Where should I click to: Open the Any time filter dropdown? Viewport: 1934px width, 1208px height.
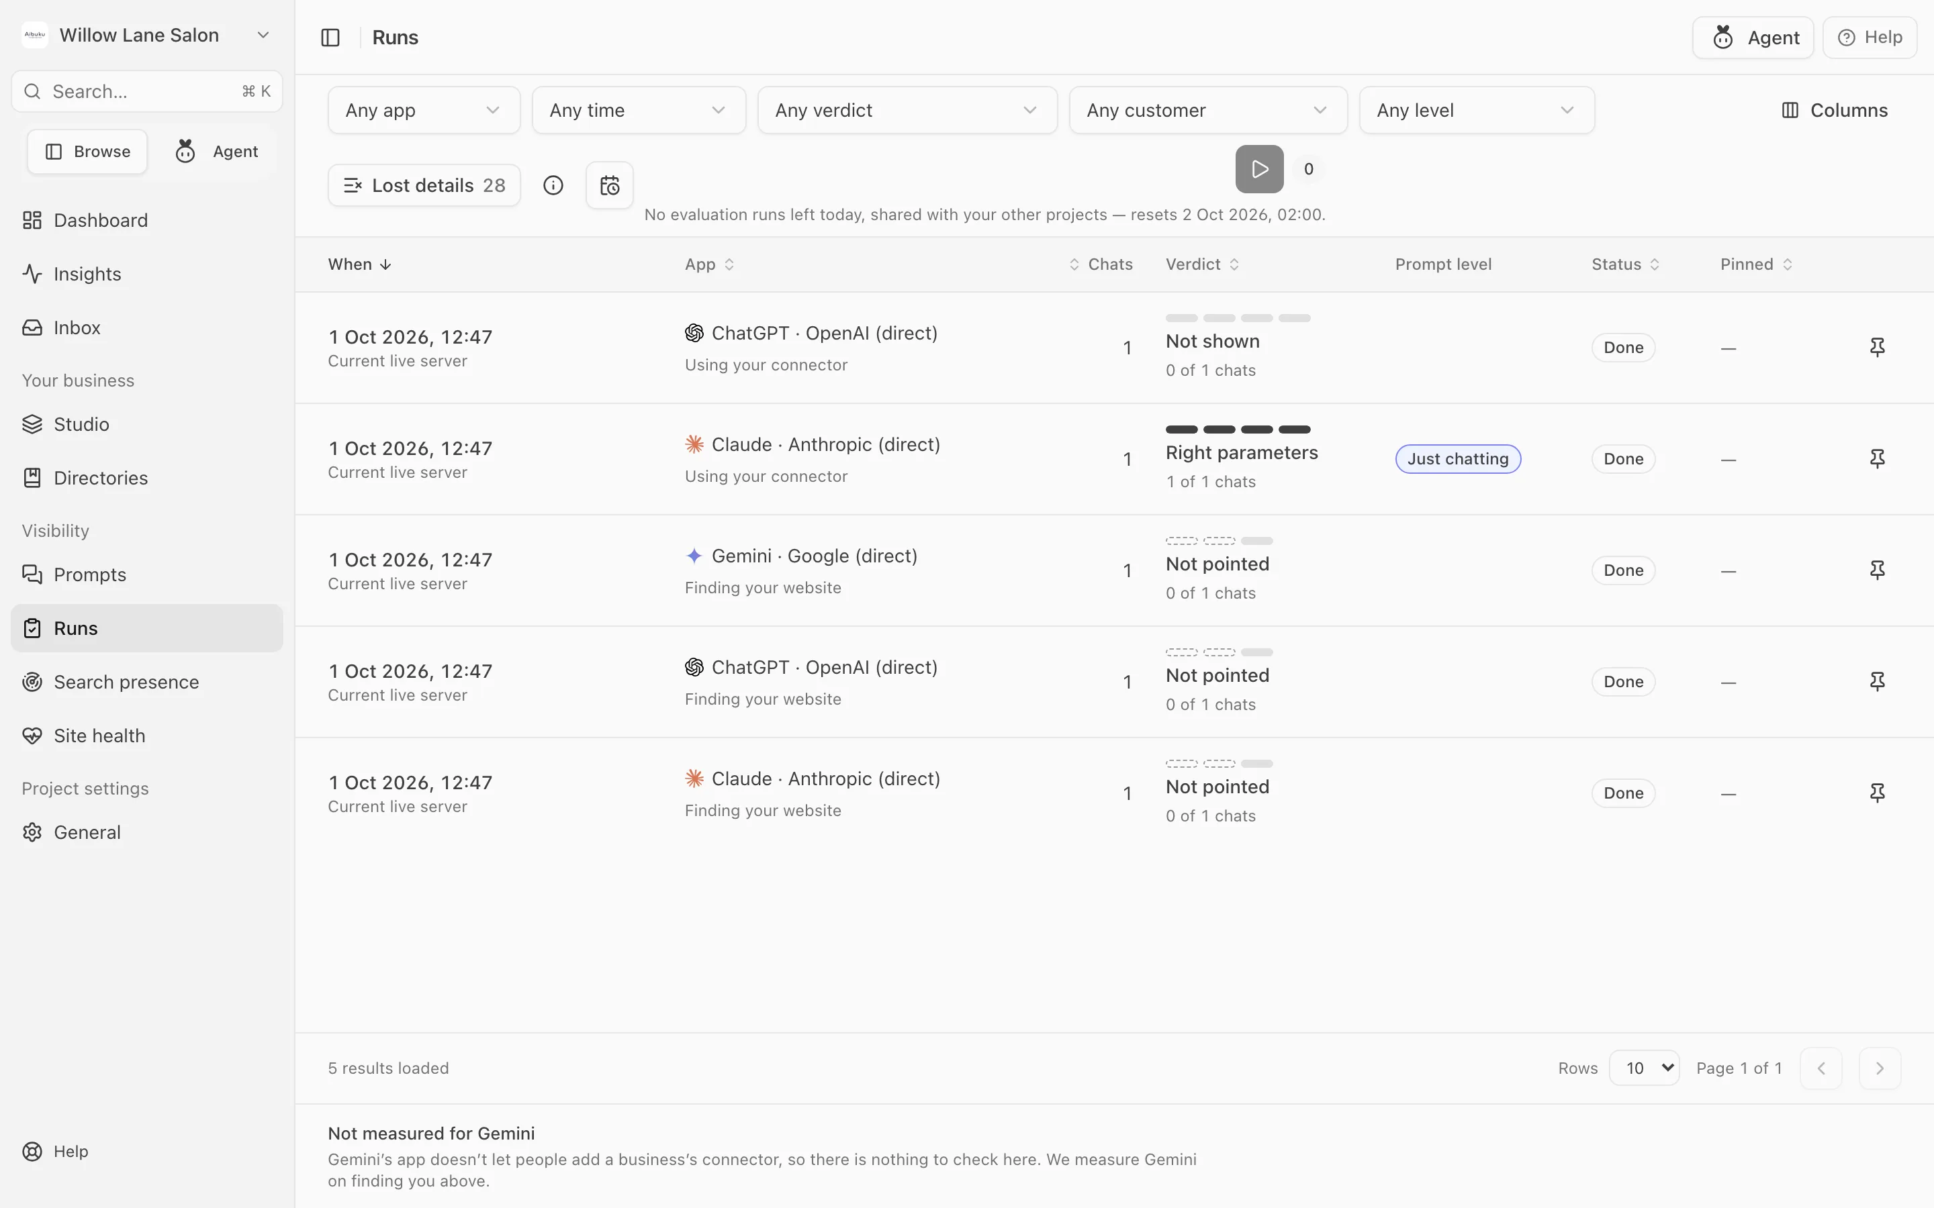click(639, 110)
